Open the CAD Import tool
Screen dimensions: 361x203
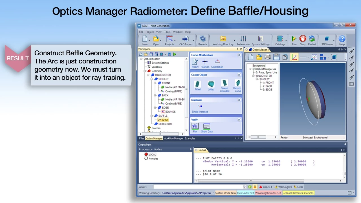pyautogui.click(x=186, y=40)
